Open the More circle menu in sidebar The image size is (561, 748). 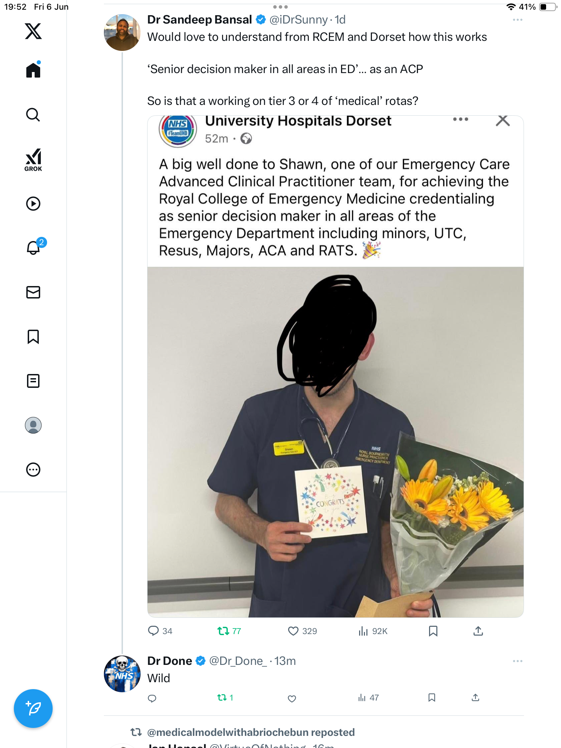(33, 470)
